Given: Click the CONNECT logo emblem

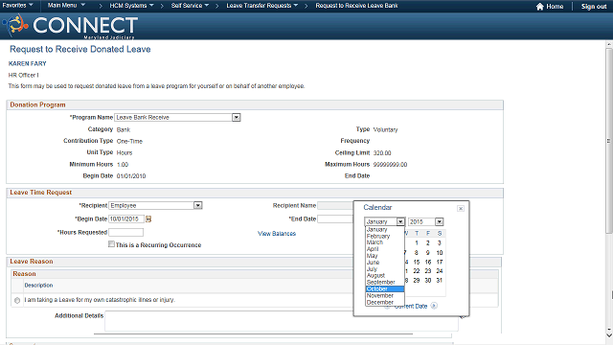Looking at the screenshot, I should point(15,26).
